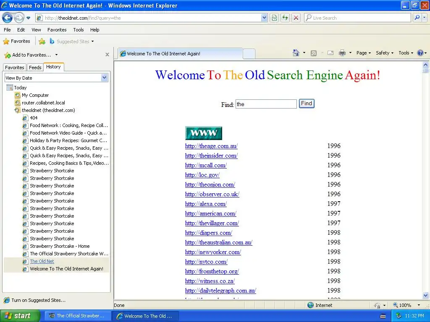430x322 pixels.
Task: Switch to The Official Strawberry taskbar window
Action: coord(77,316)
